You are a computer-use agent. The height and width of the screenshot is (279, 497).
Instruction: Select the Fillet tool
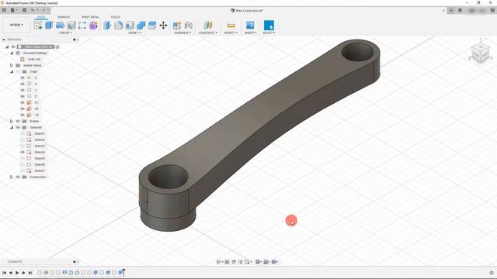tap(119, 26)
